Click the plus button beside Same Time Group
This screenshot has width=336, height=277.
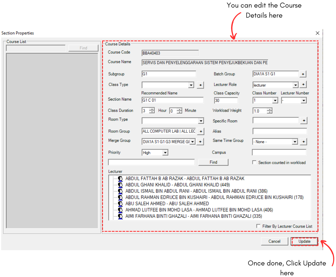click(303, 142)
